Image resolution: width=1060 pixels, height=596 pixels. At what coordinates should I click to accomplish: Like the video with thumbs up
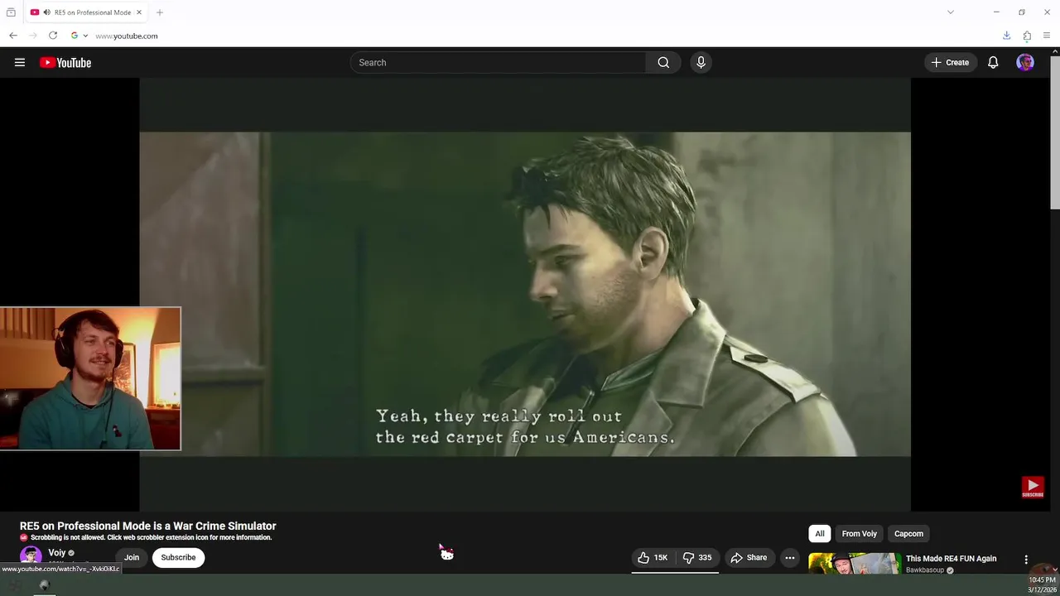pyautogui.click(x=654, y=557)
